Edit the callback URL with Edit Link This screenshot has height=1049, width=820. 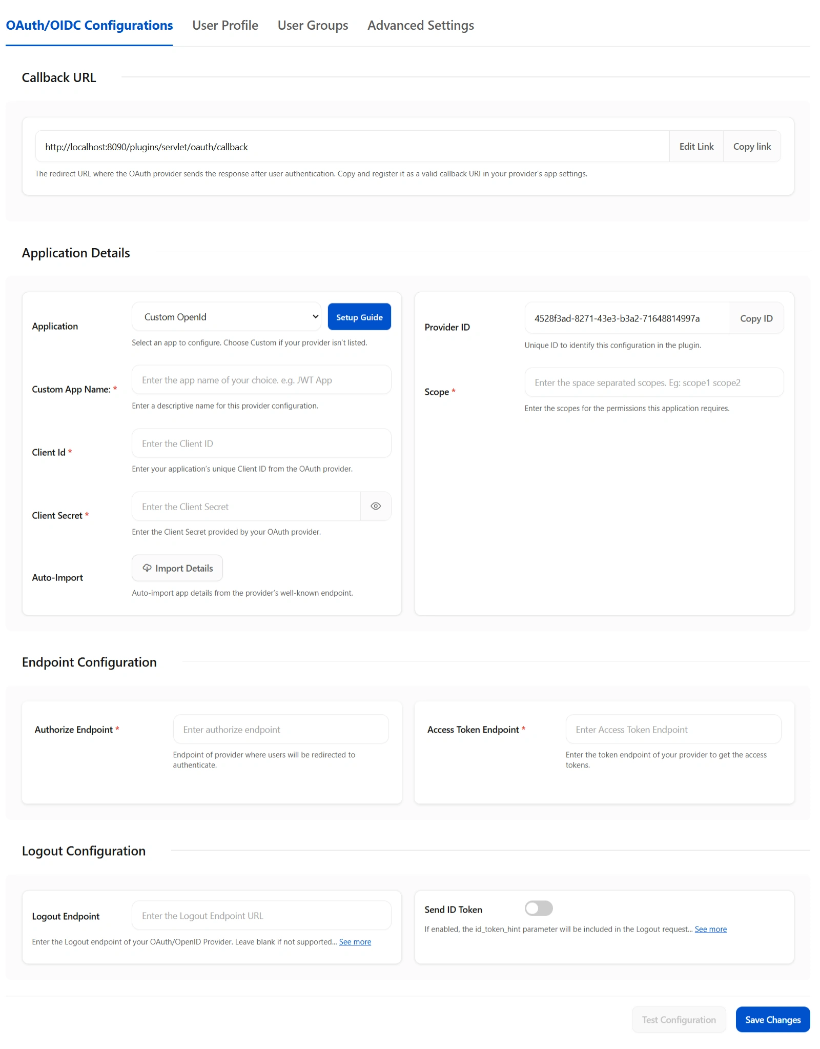[696, 146]
